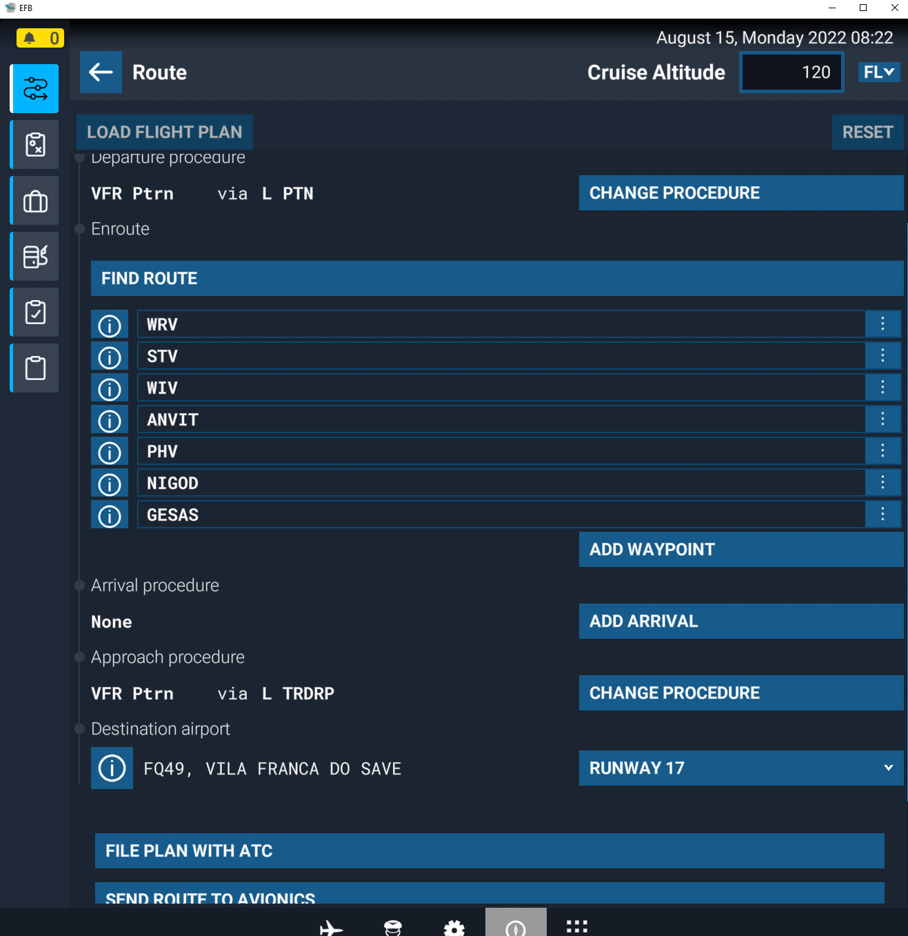Image resolution: width=908 pixels, height=936 pixels.
Task: Open the fuel pump sidebar icon
Action: [35, 257]
